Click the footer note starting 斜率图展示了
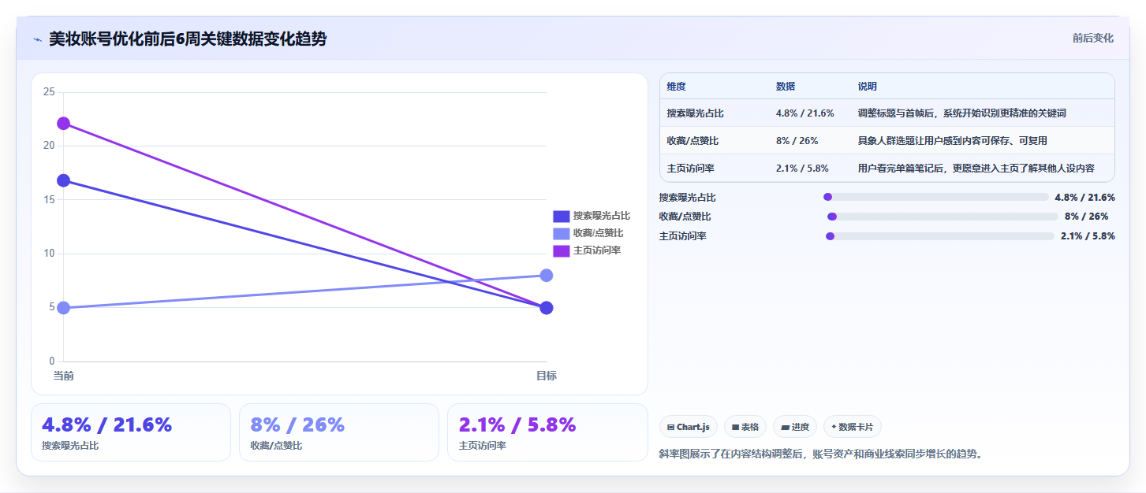The height and width of the screenshot is (493, 1146). coord(821,454)
